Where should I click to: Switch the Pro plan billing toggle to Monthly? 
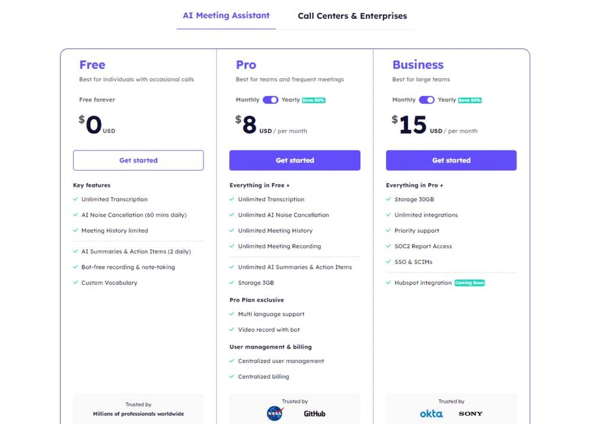(270, 99)
